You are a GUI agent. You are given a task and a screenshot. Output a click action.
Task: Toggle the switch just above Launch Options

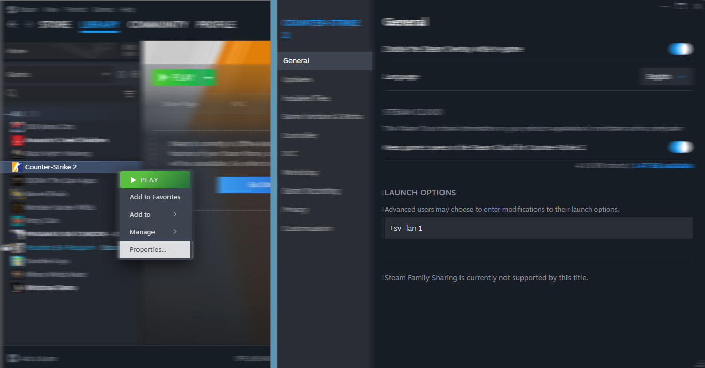click(680, 147)
